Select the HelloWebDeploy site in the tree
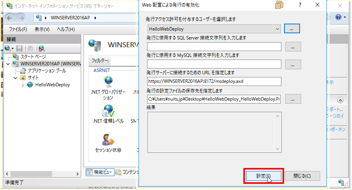The width and height of the screenshot is (352, 190). click(x=52, y=85)
